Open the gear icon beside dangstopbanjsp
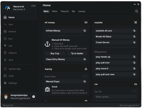The width and height of the screenshot is (142, 108). (34, 97)
